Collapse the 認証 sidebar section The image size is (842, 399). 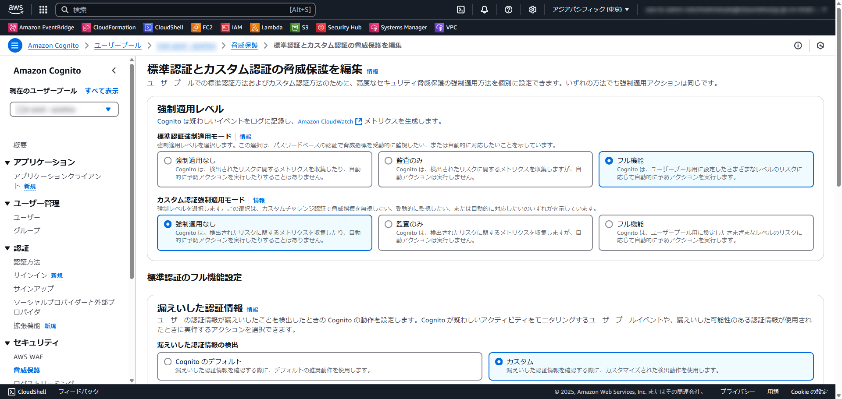pos(7,248)
